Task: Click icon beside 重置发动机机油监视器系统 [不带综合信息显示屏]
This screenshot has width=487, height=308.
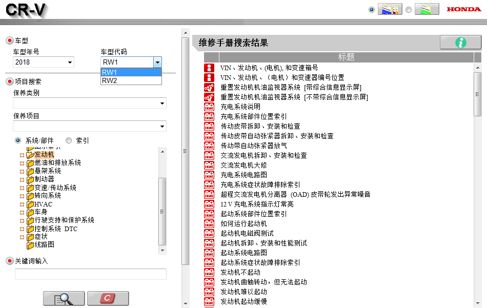Action: click(x=209, y=97)
